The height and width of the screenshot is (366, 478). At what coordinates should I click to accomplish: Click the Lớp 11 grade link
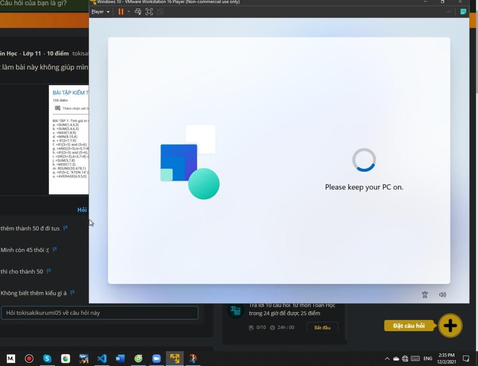[x=32, y=53]
